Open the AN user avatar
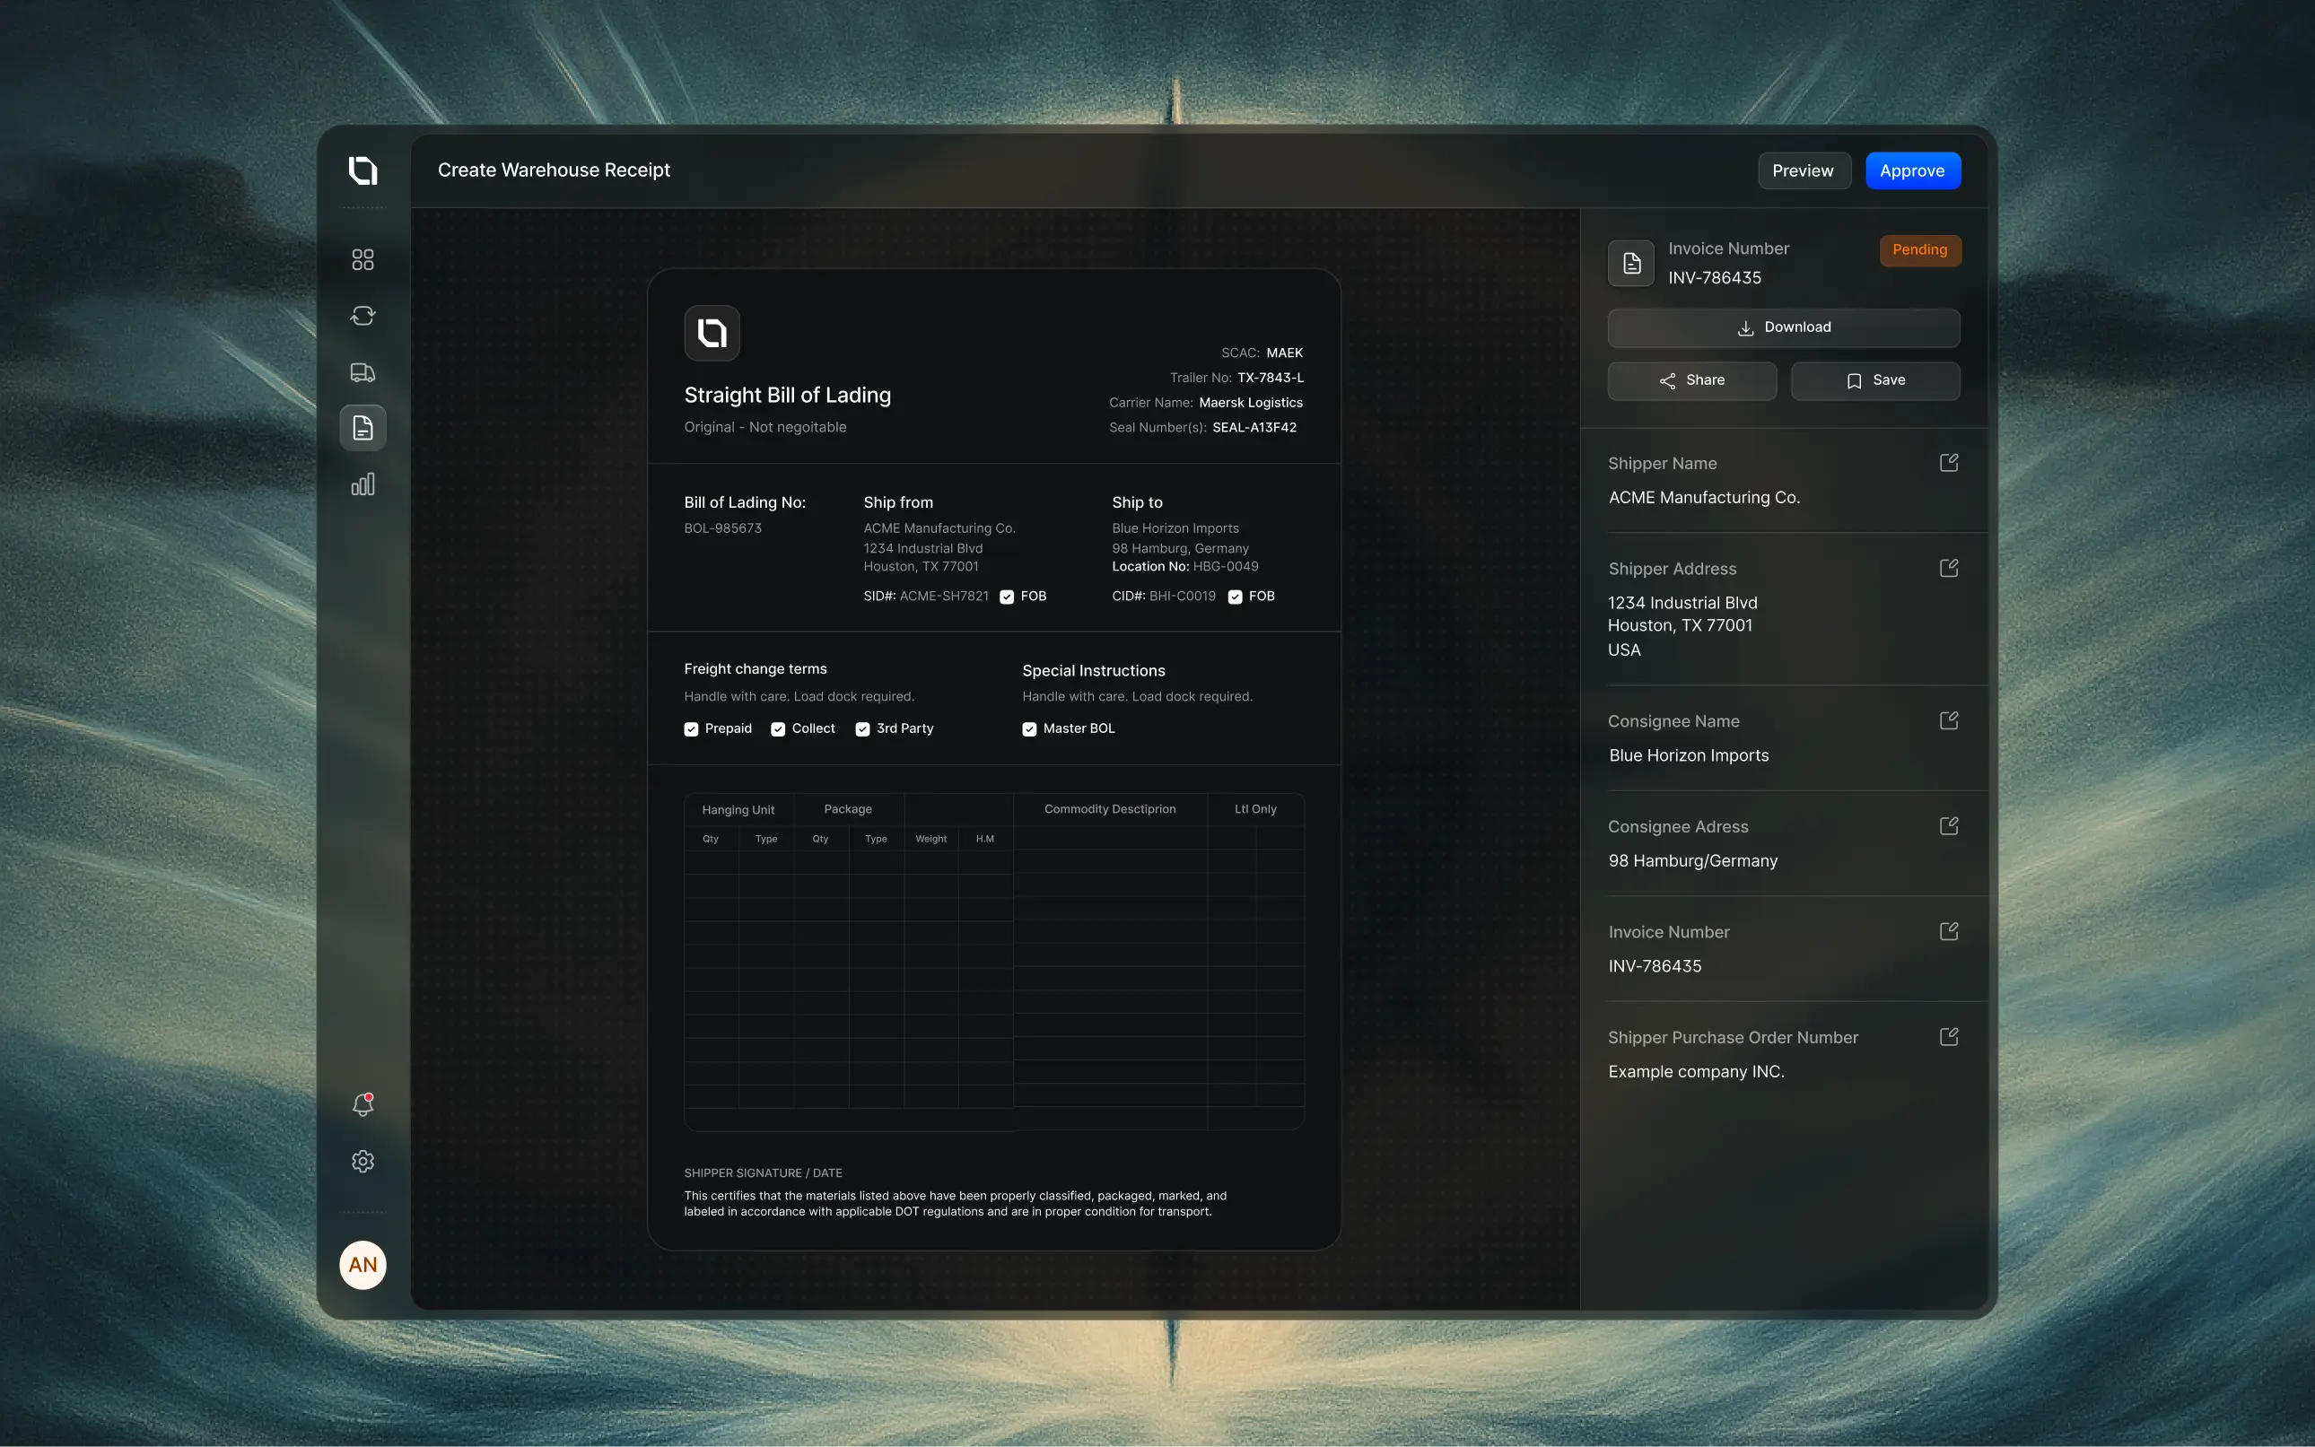The height and width of the screenshot is (1447, 2315). (363, 1264)
